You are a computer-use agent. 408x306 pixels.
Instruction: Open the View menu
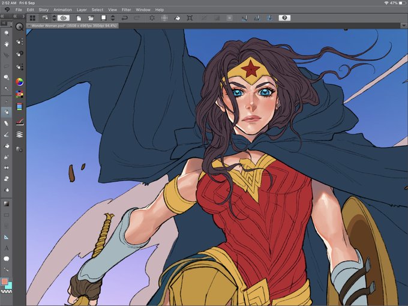click(112, 10)
